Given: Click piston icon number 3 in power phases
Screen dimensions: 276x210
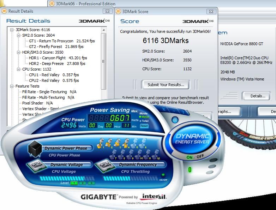Looking at the screenshot, I should pos(118,143).
